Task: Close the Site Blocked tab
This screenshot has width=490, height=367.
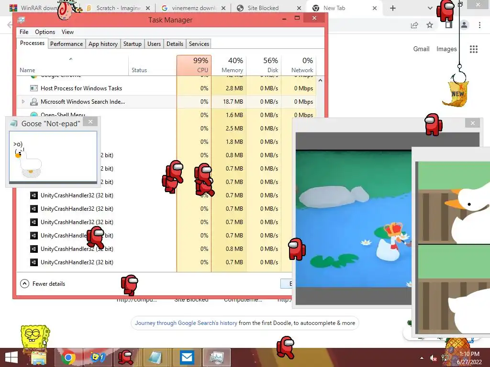Action: pyautogui.click(x=299, y=8)
